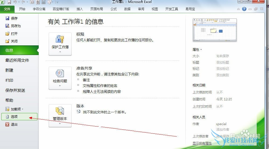Image resolution: width=269 pixels, height=149 pixels.
Task: Switch to the 审阅 Review tab
Action: pyautogui.click(x=141, y=9)
